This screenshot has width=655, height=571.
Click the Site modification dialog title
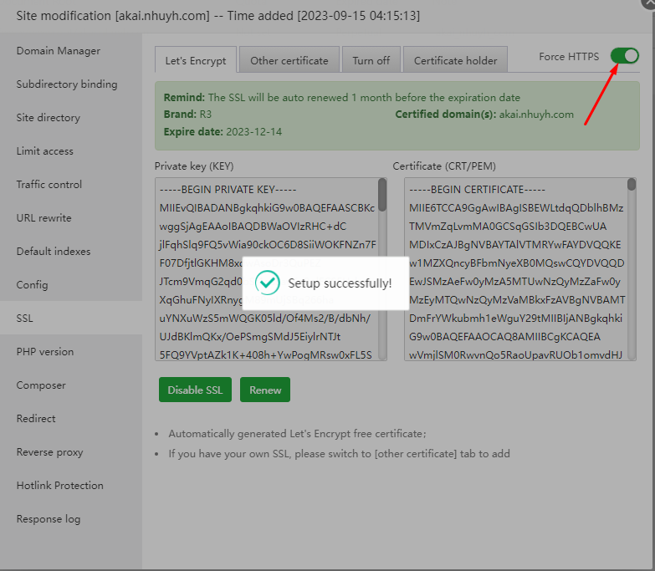tap(218, 16)
